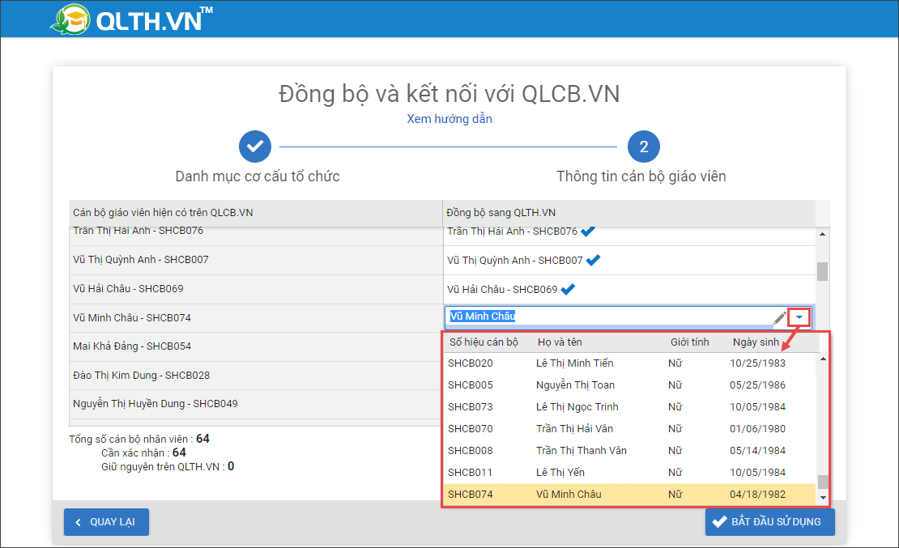Screen dimensions: 899x548
Task: Click synced cell Vũ Thị Quỳnh Anh - SHCB007
Action: tap(629, 261)
